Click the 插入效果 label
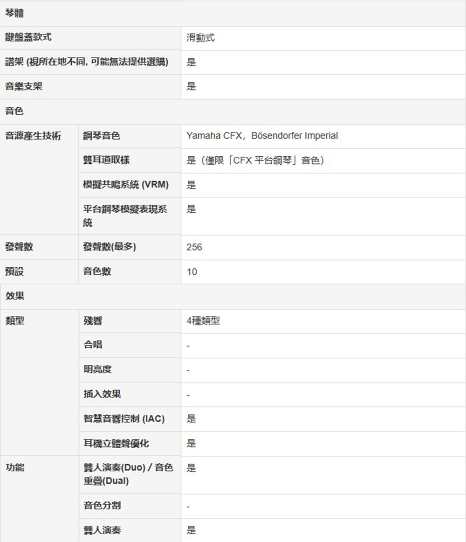The width and height of the screenshot is (466, 542). point(102,394)
